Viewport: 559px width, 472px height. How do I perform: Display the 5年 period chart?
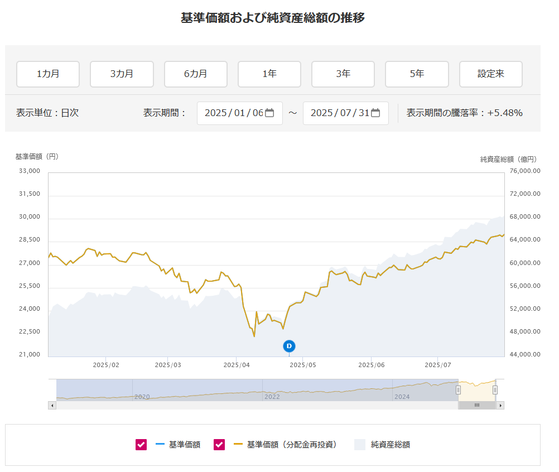pyautogui.click(x=417, y=74)
